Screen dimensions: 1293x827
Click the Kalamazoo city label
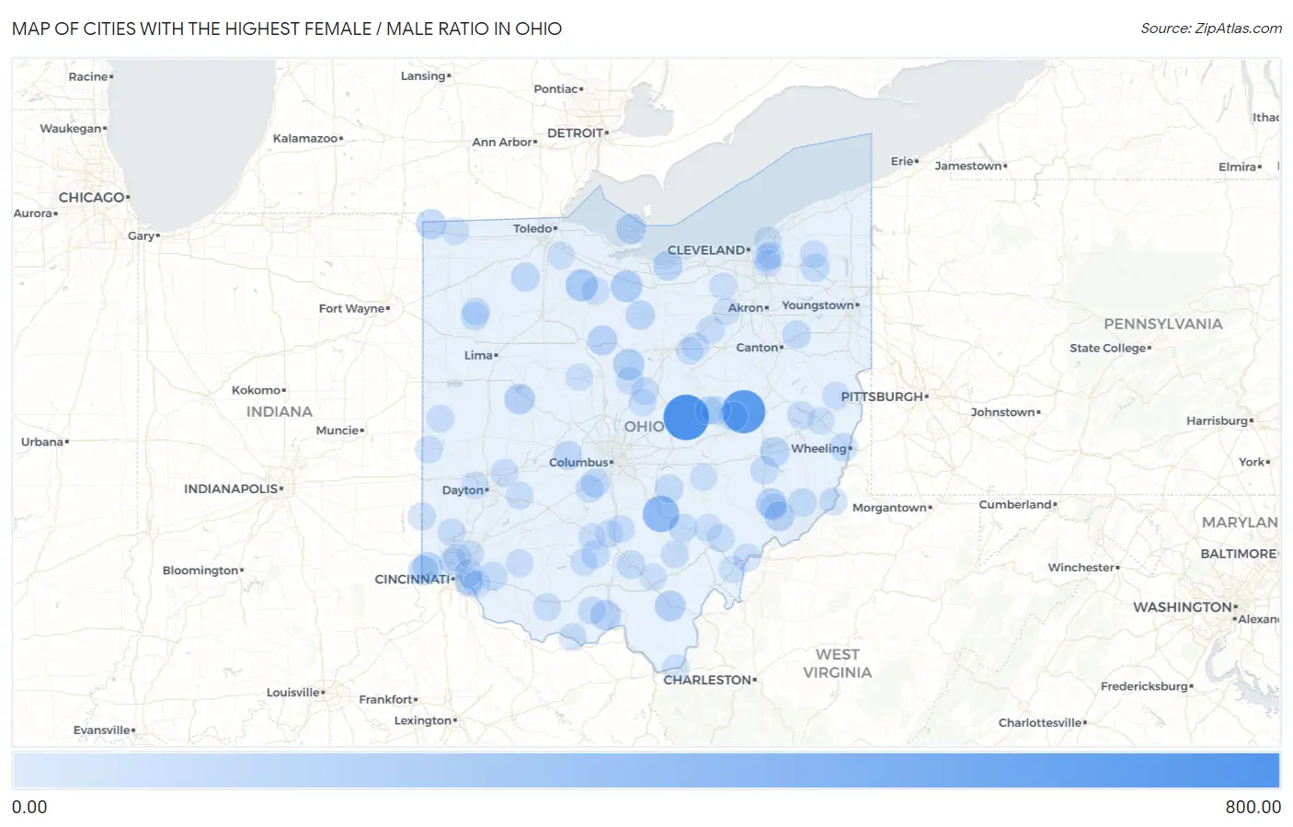pyautogui.click(x=305, y=139)
